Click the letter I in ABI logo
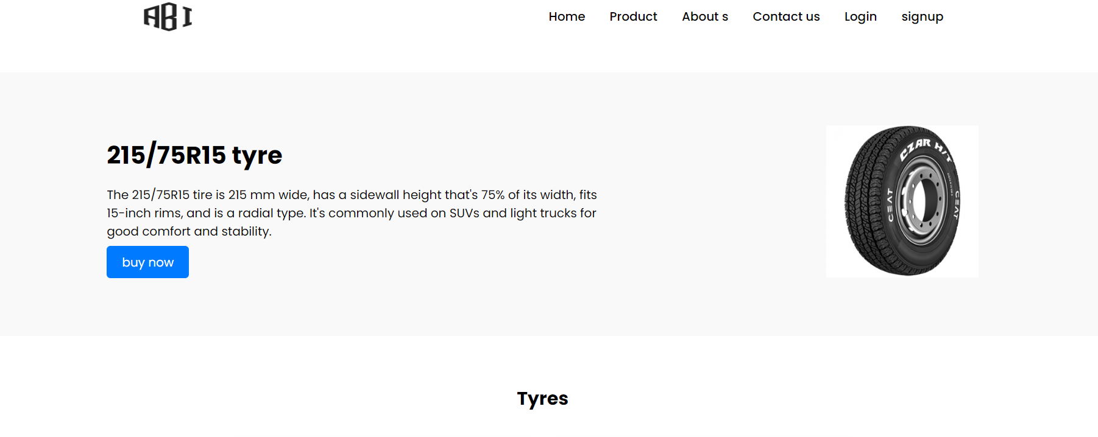1098x437 pixels. [187, 16]
